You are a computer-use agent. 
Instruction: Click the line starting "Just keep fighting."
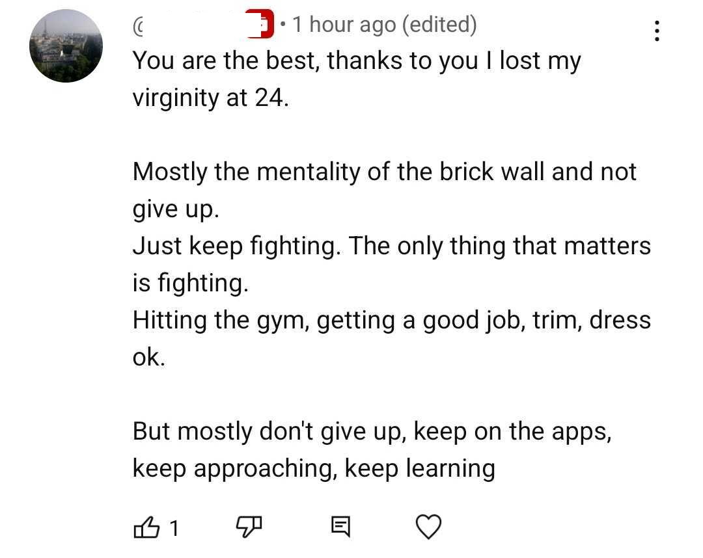point(391,246)
